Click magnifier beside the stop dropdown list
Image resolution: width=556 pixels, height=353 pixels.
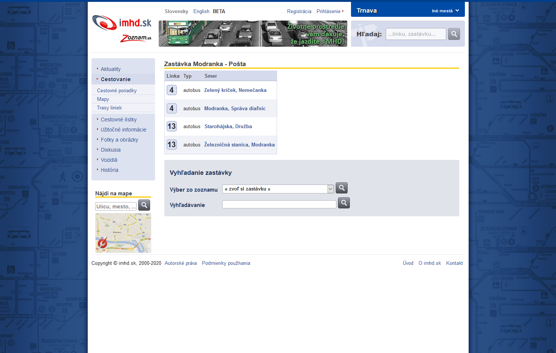(x=341, y=188)
